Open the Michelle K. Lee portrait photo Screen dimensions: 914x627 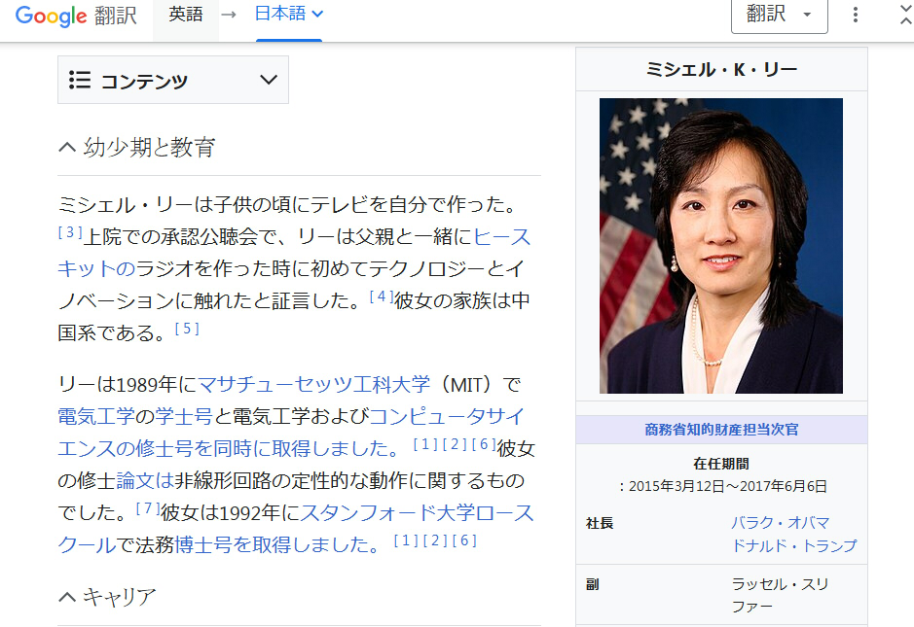[x=721, y=246]
